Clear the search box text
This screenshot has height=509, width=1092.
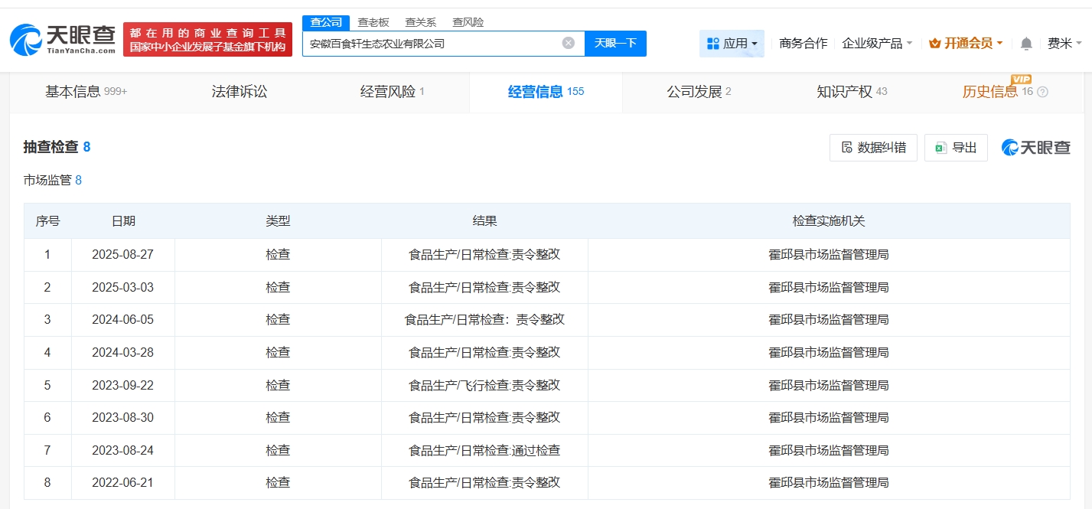point(569,43)
